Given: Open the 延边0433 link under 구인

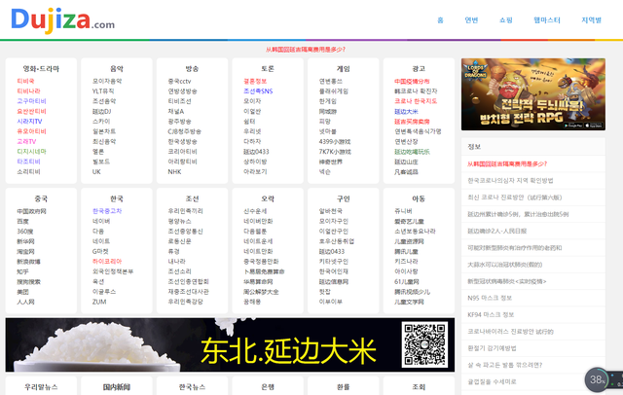Looking at the screenshot, I should click(x=332, y=251).
